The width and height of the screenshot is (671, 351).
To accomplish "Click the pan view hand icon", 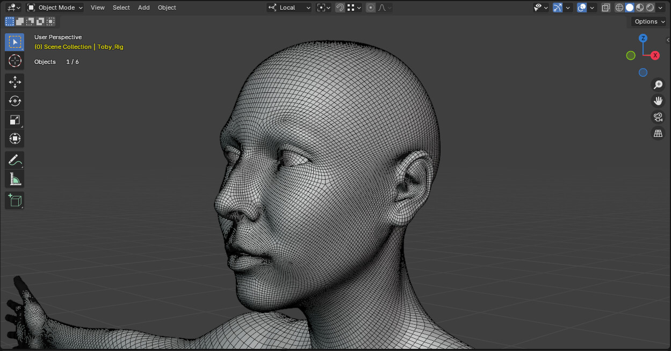I will coord(658,101).
